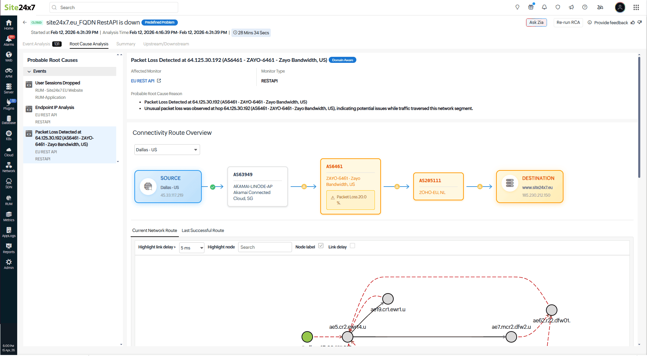647x356 pixels.
Task: Open K8s section in sidebar
Action: tap(9, 135)
